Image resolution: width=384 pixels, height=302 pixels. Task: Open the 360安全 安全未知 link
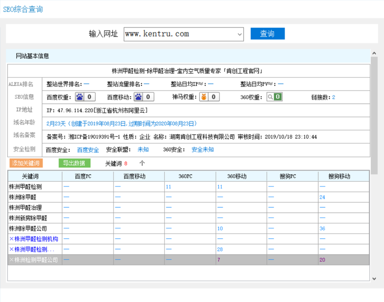pyautogui.click(x=203, y=150)
